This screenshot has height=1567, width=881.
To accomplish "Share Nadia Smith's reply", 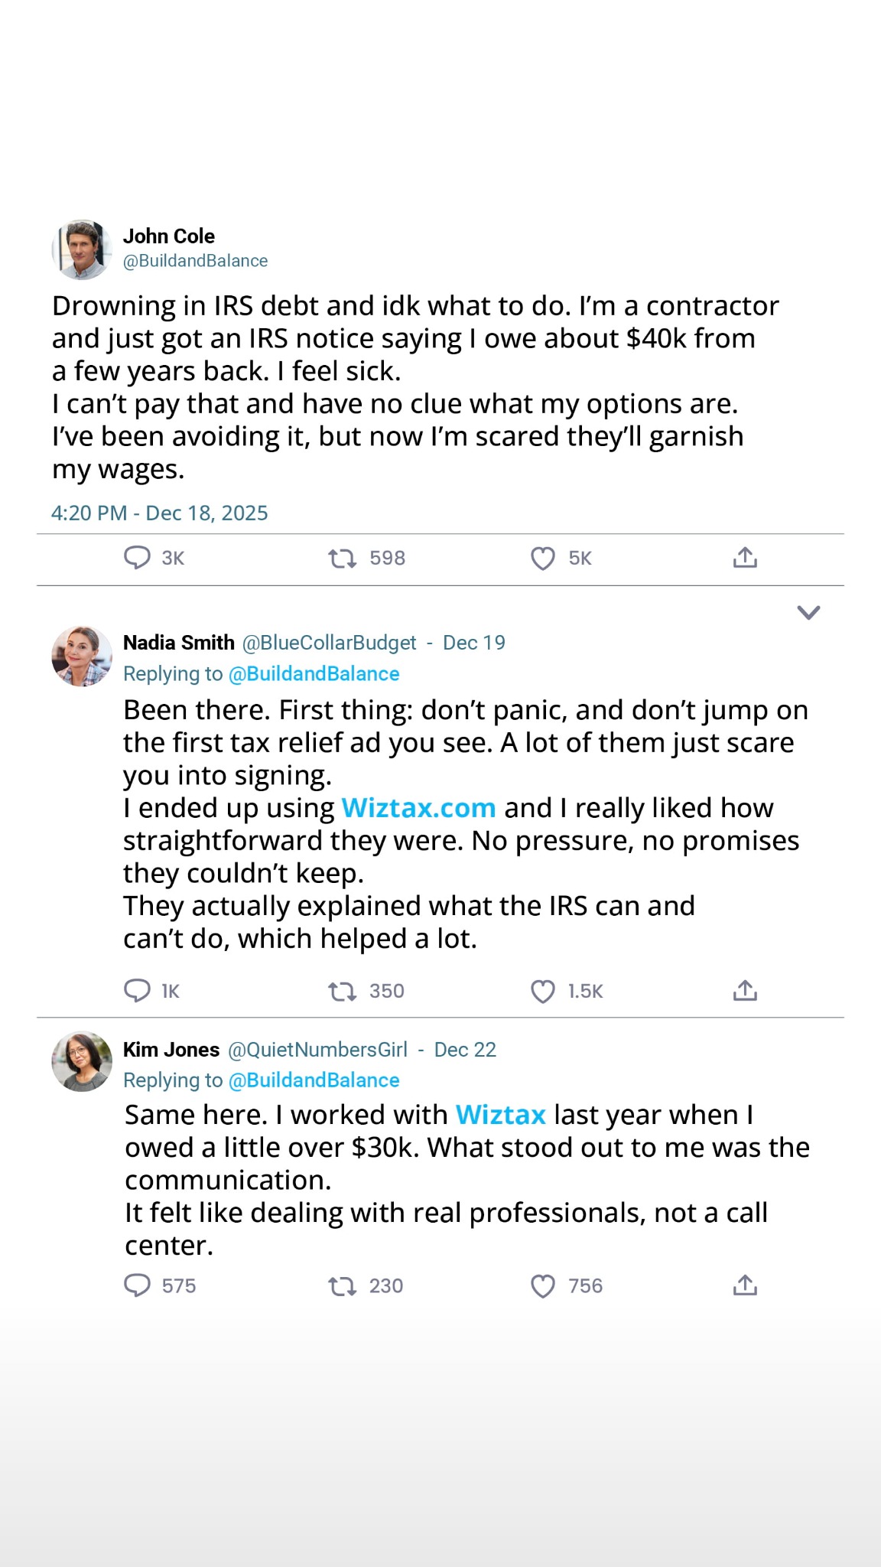I will coord(745,990).
